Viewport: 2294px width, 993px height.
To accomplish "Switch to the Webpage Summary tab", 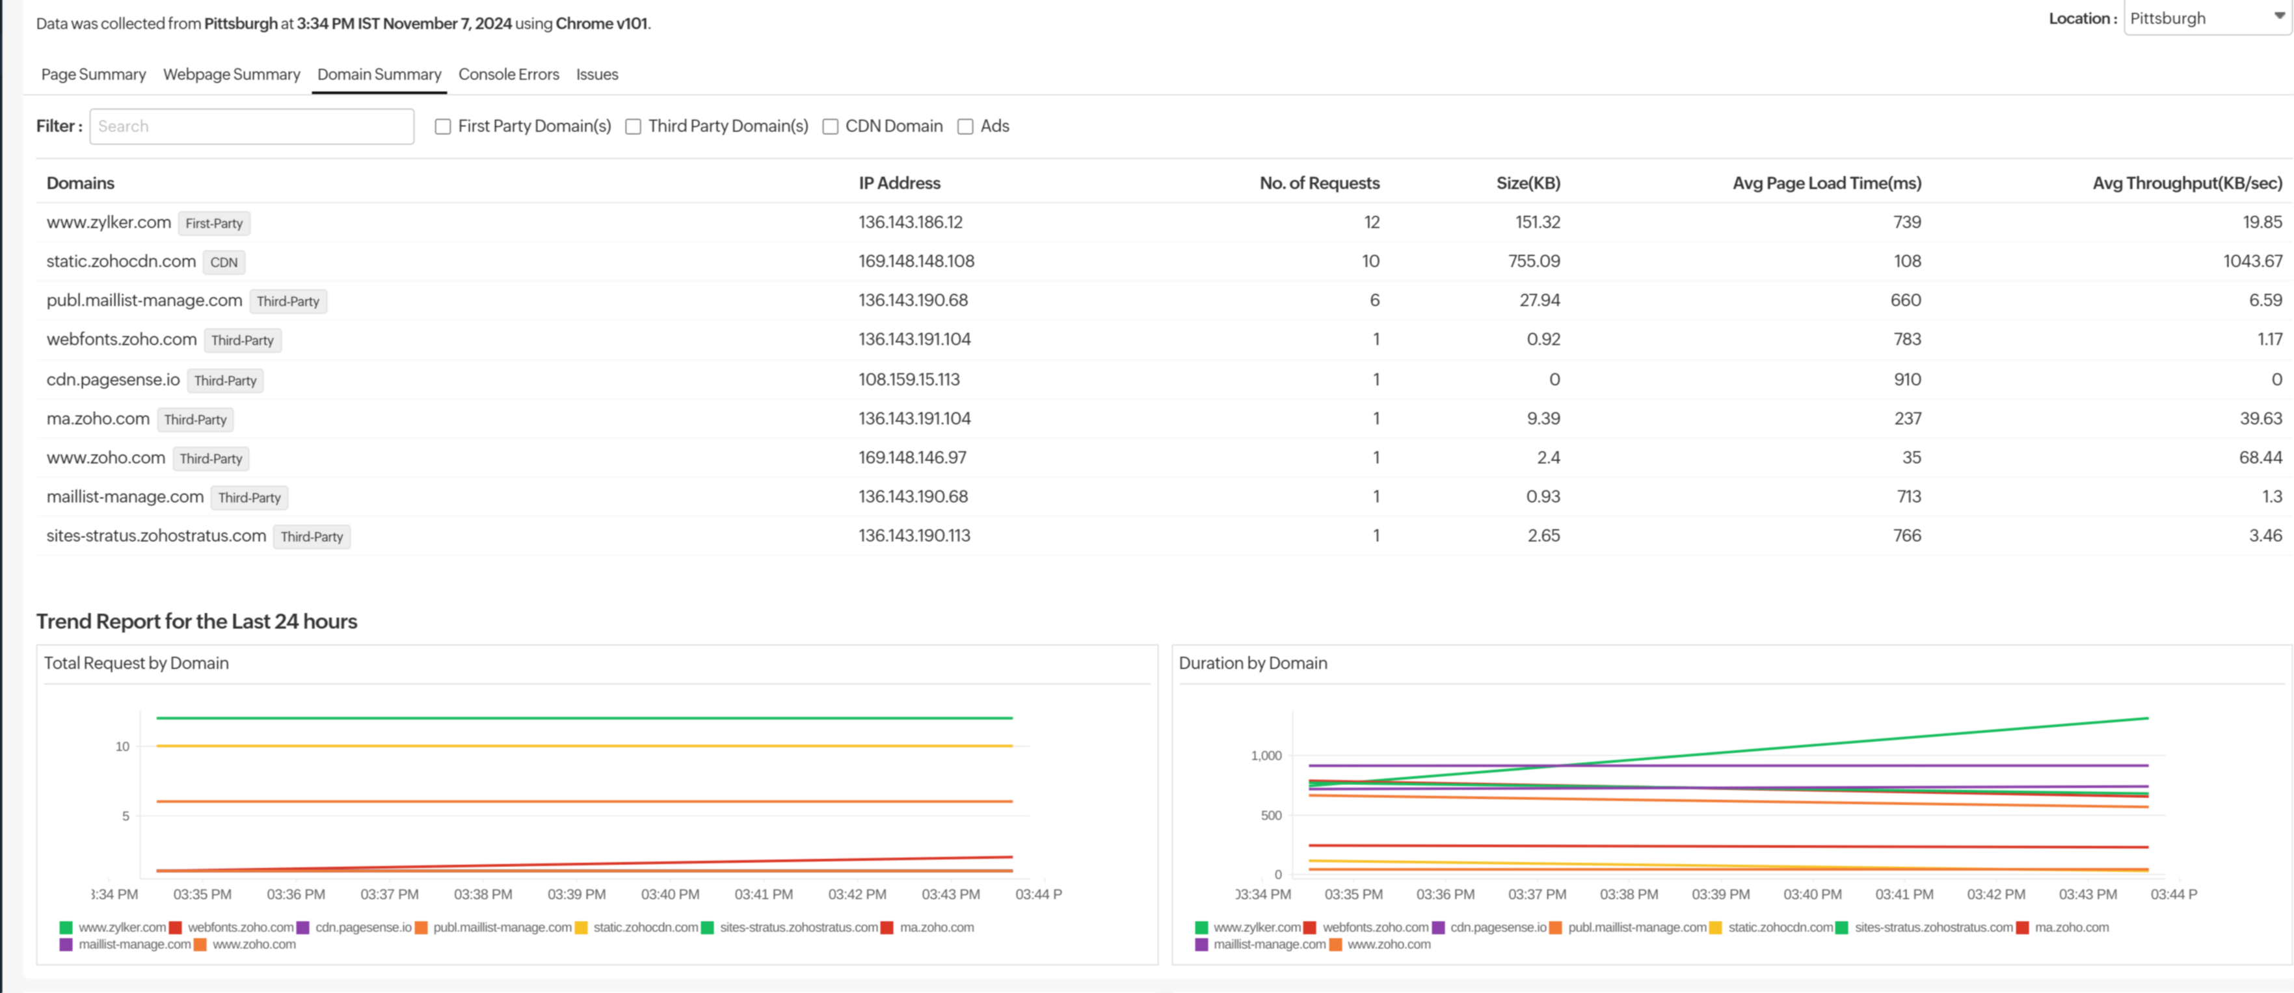I will coord(231,75).
